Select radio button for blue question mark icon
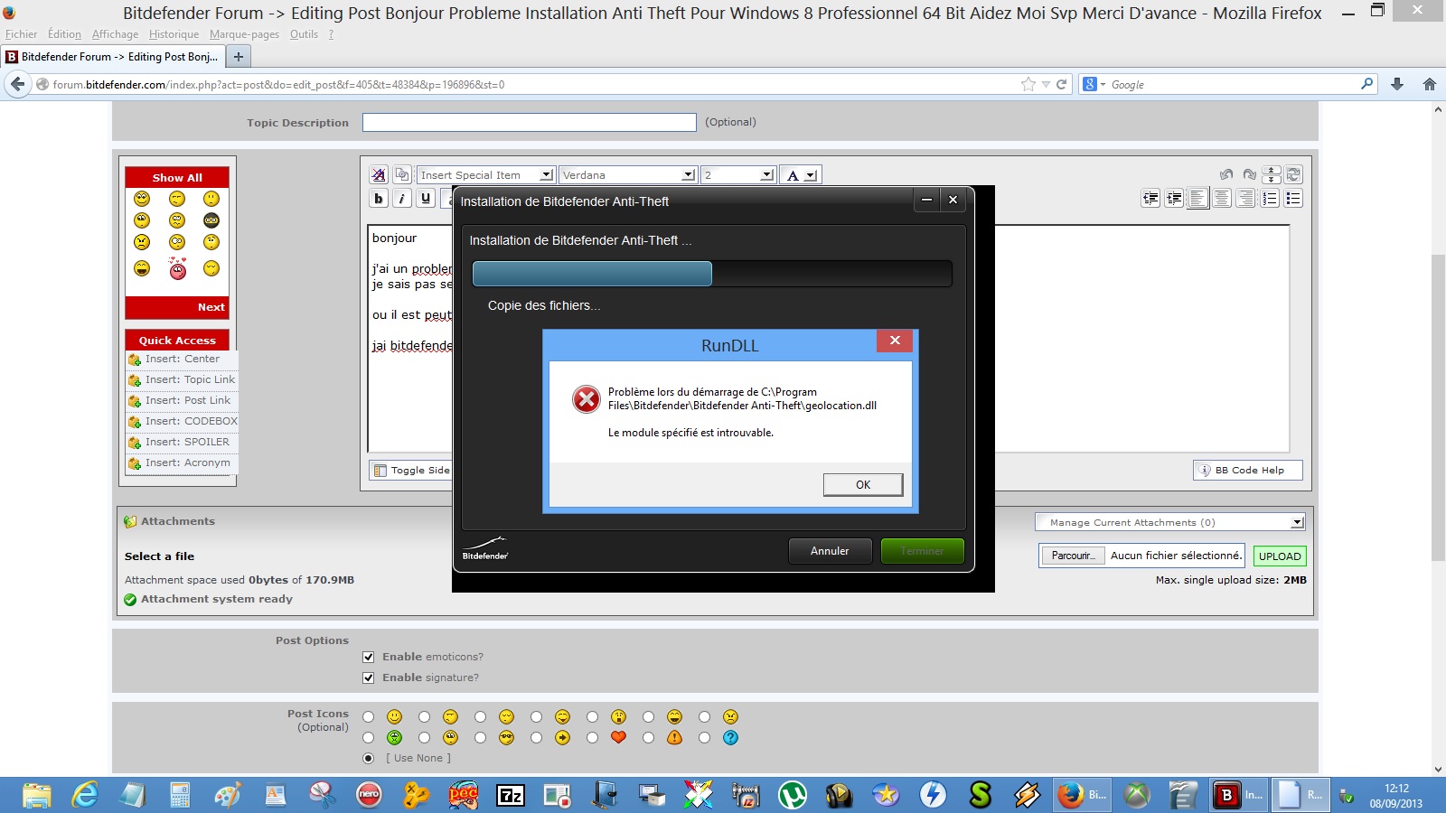 tap(704, 737)
